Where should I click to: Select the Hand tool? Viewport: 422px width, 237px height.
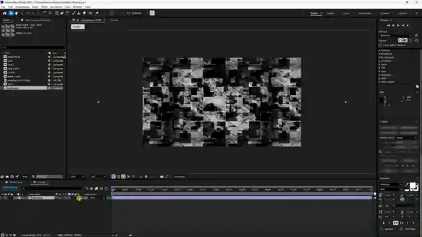click(x=16, y=13)
